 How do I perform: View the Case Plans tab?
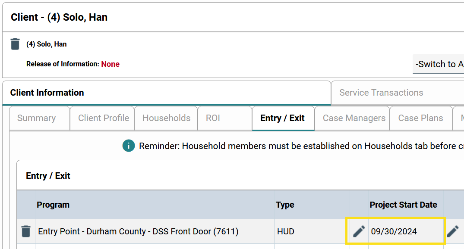point(420,118)
